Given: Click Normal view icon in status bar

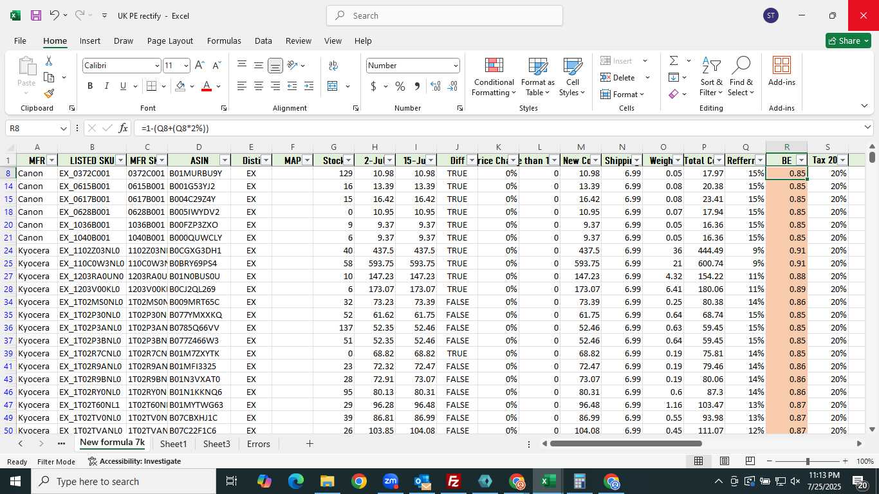Looking at the screenshot, I should pos(698,461).
